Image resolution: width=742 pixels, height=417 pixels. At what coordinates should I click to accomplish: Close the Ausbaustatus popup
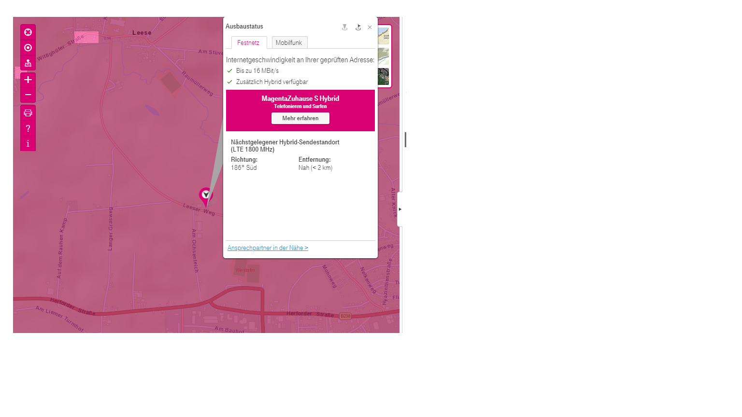(370, 28)
